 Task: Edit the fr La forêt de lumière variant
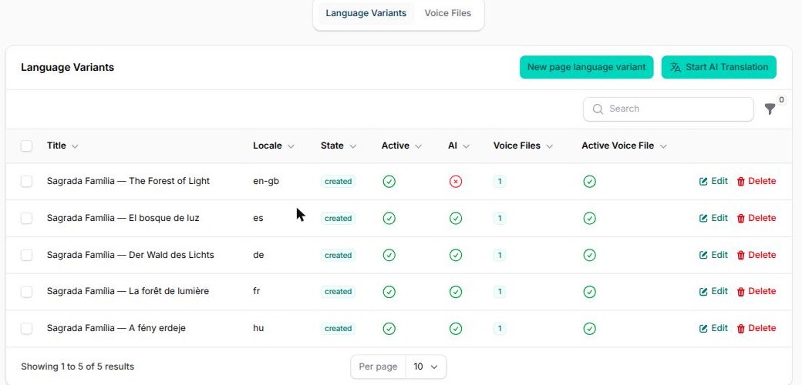713,291
